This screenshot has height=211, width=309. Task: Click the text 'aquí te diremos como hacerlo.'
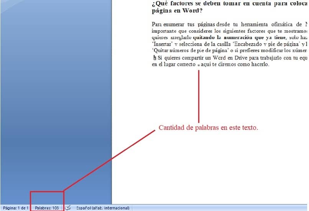point(235,64)
